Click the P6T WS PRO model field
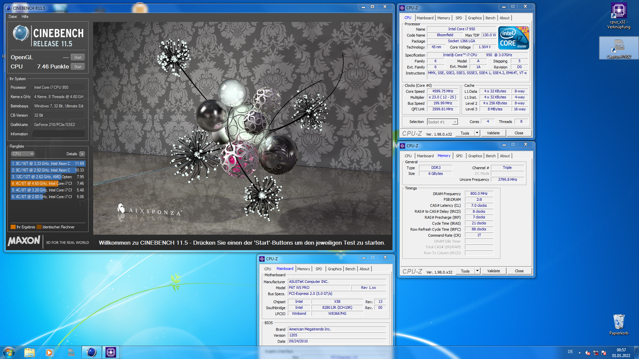This screenshot has width=639, height=359. (319, 288)
